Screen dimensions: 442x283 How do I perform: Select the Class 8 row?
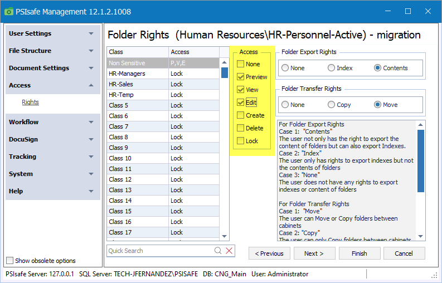[163, 137]
